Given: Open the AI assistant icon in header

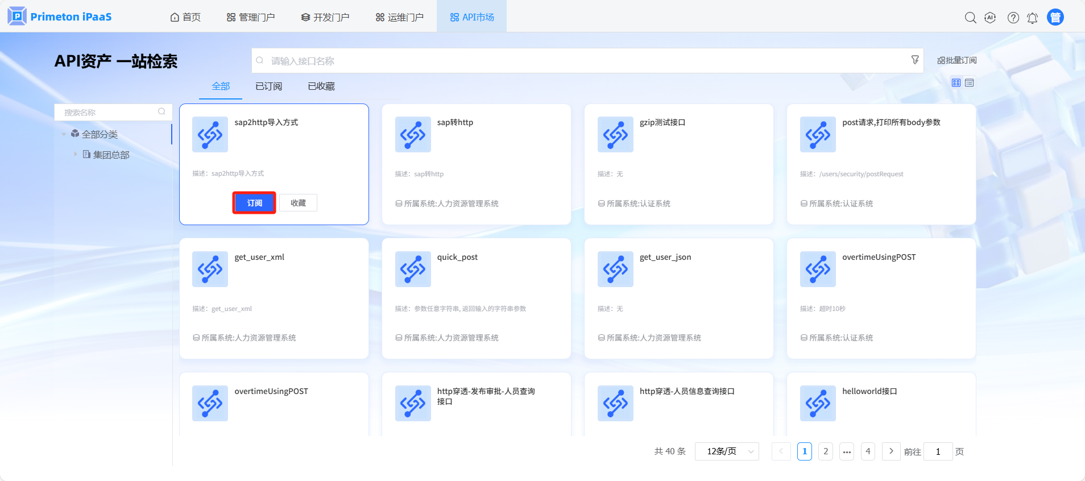Looking at the screenshot, I should 990,18.
